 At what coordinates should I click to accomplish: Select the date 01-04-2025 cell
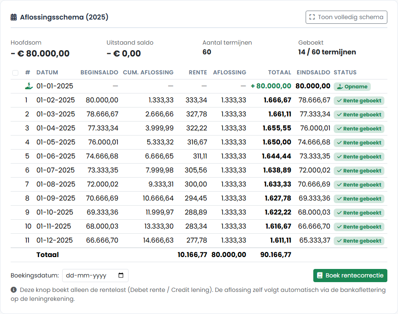tap(56, 128)
